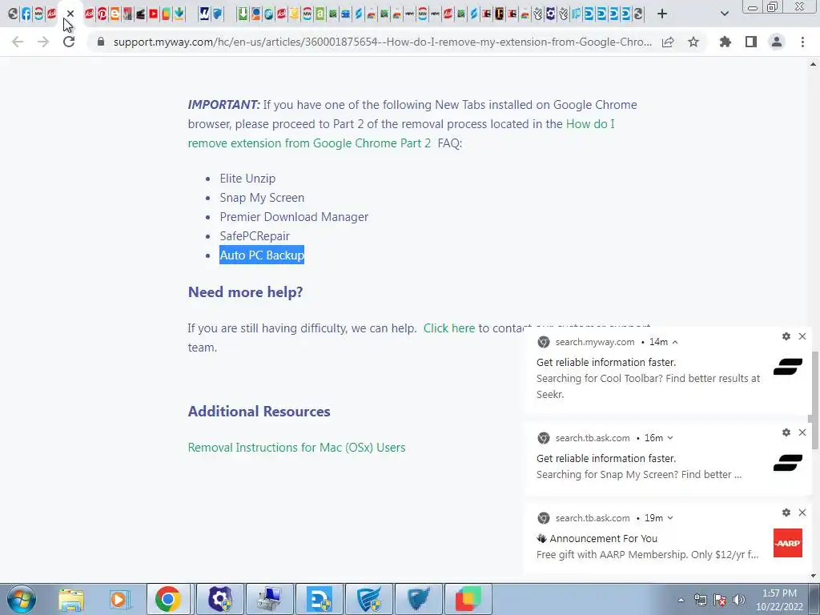Open settings for 16m search.tb.ask.com notification

pyautogui.click(x=786, y=432)
